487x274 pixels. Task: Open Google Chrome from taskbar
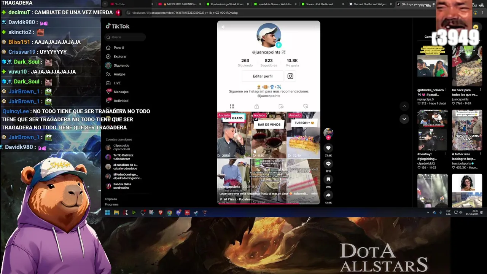[x=169, y=212]
